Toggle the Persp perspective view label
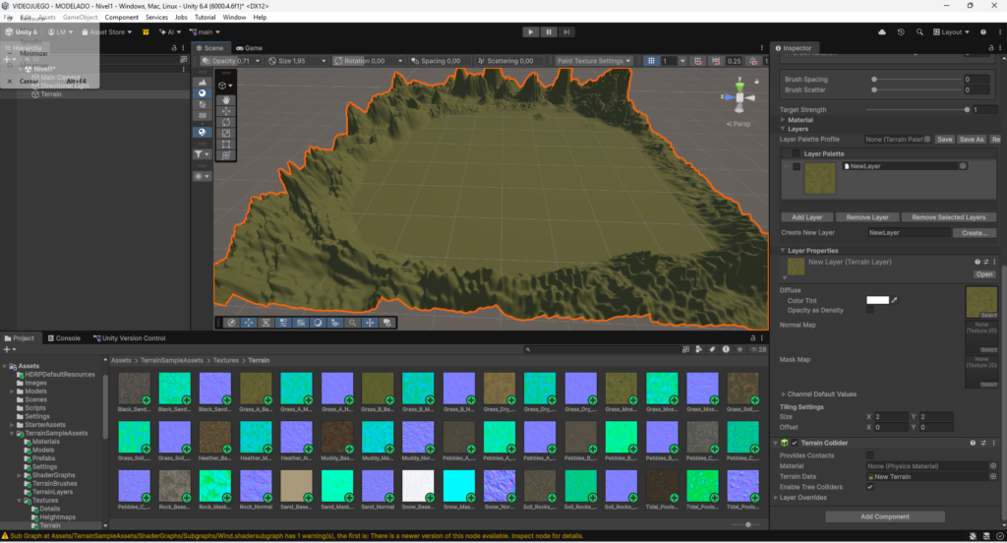This screenshot has width=1007, height=543. click(x=739, y=124)
